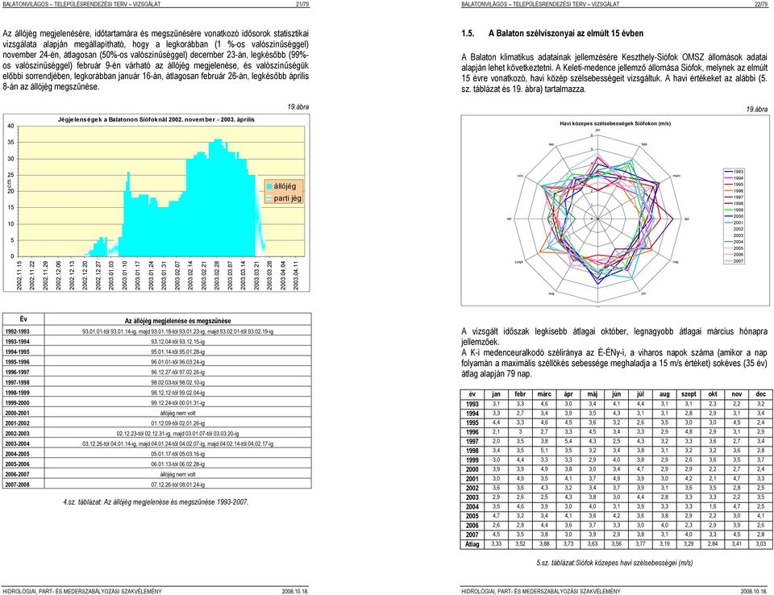Click 'állójég nem volt' in the 2006-2007 row
The width and height of the screenshot is (774, 595).
[x=177, y=474]
